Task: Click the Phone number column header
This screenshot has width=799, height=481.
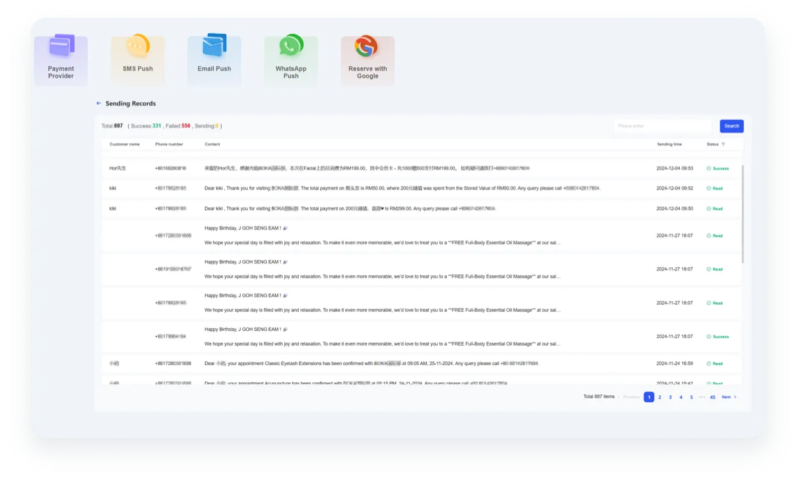Action: pyautogui.click(x=169, y=144)
